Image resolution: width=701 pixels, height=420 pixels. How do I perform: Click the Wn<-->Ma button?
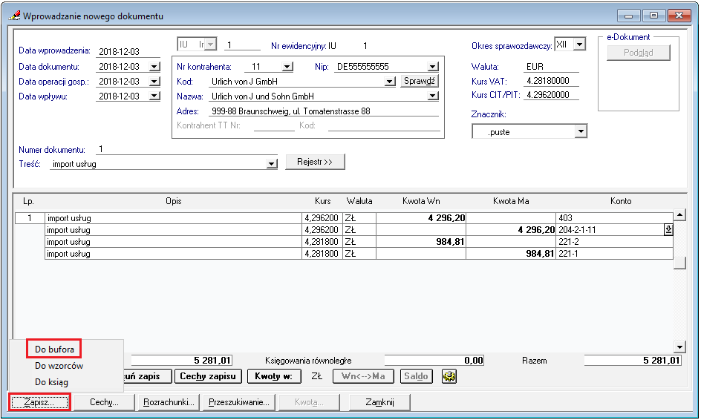point(363,376)
